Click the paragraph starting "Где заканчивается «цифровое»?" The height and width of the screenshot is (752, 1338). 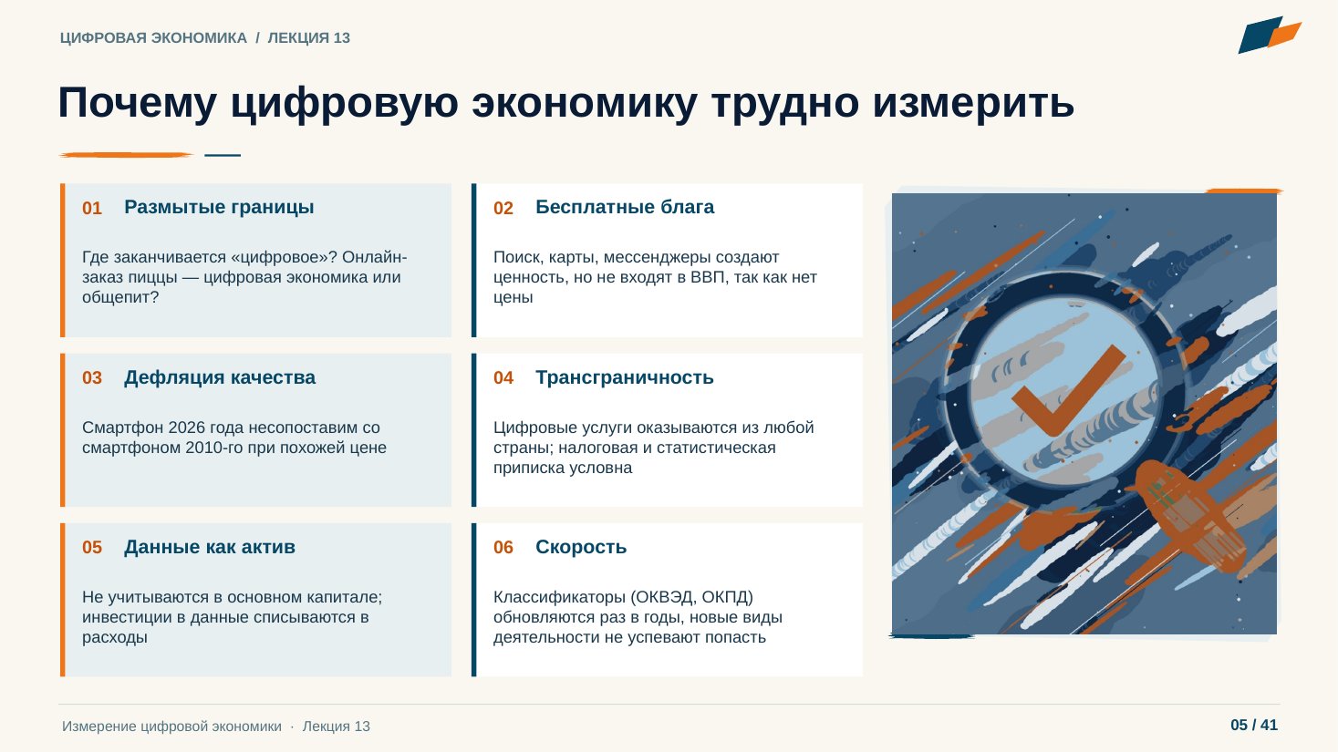point(244,277)
